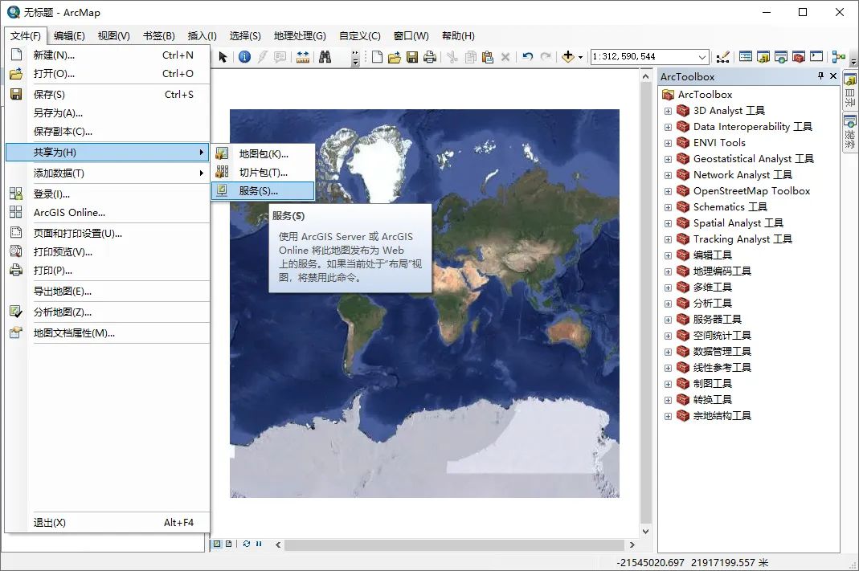The height and width of the screenshot is (571, 859).
Task: Click the Print toolbar icon
Action: pos(430,57)
